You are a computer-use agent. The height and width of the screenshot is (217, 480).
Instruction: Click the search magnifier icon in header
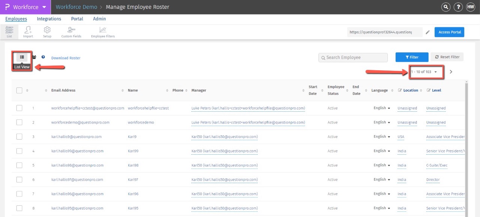pyautogui.click(x=445, y=7)
